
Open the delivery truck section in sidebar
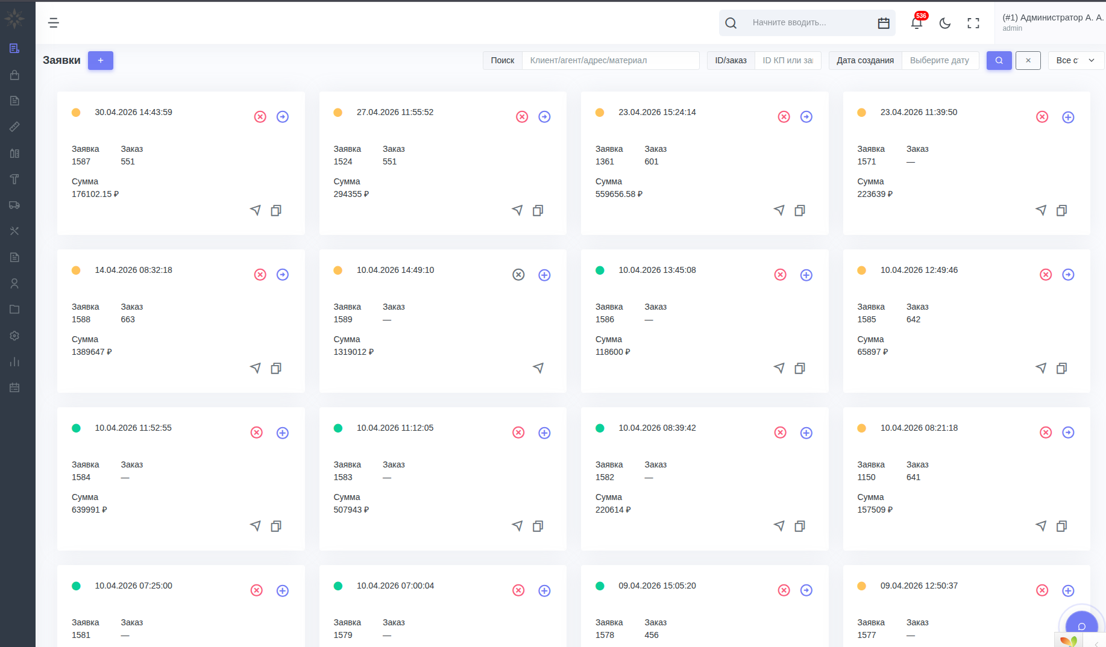[14, 205]
